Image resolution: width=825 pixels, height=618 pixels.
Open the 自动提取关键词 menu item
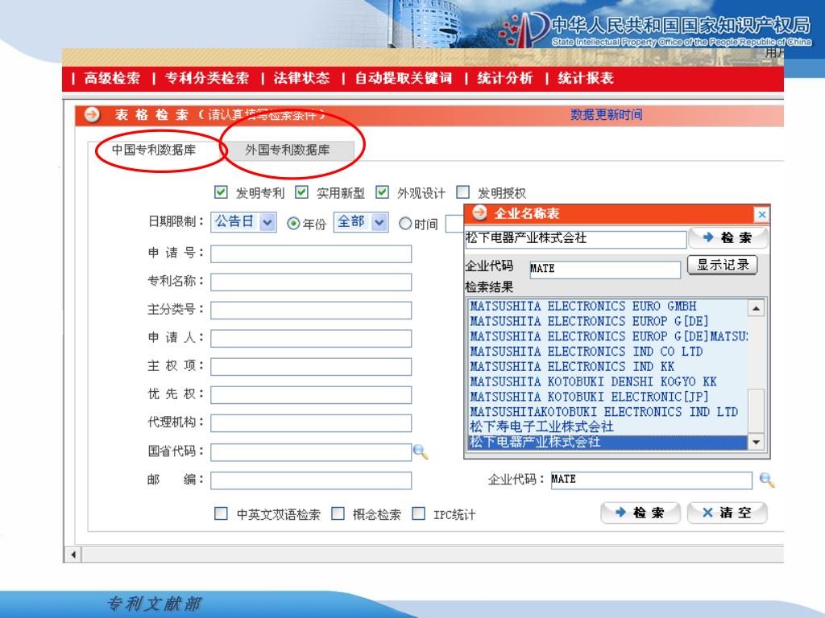(x=403, y=78)
